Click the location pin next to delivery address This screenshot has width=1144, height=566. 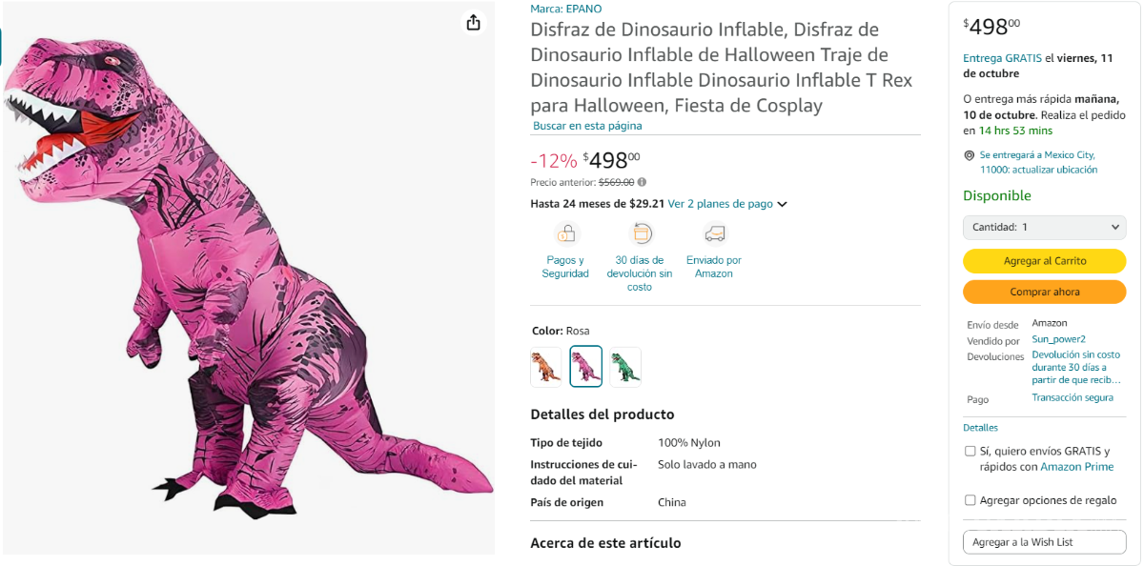(x=970, y=154)
